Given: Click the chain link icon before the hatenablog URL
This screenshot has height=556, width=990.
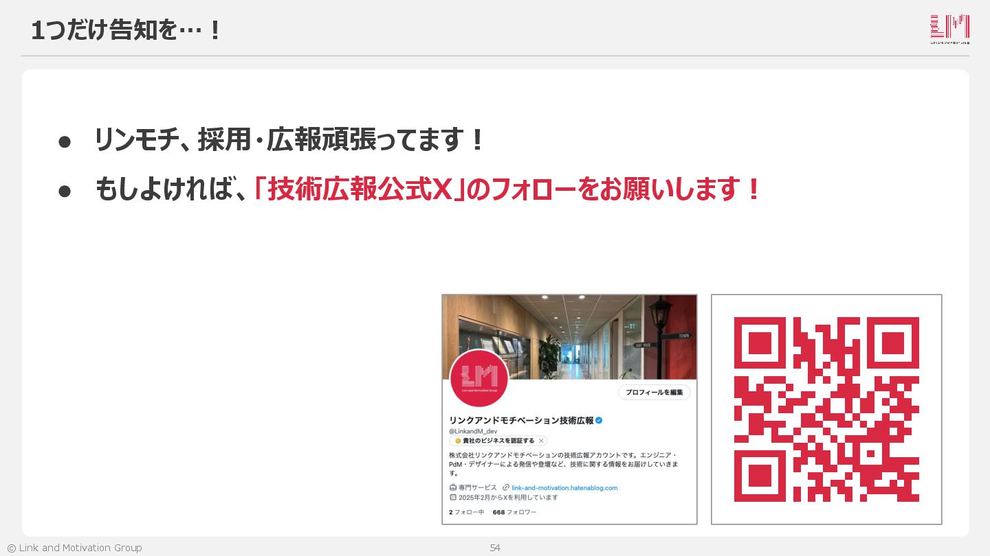Looking at the screenshot, I should point(506,488).
